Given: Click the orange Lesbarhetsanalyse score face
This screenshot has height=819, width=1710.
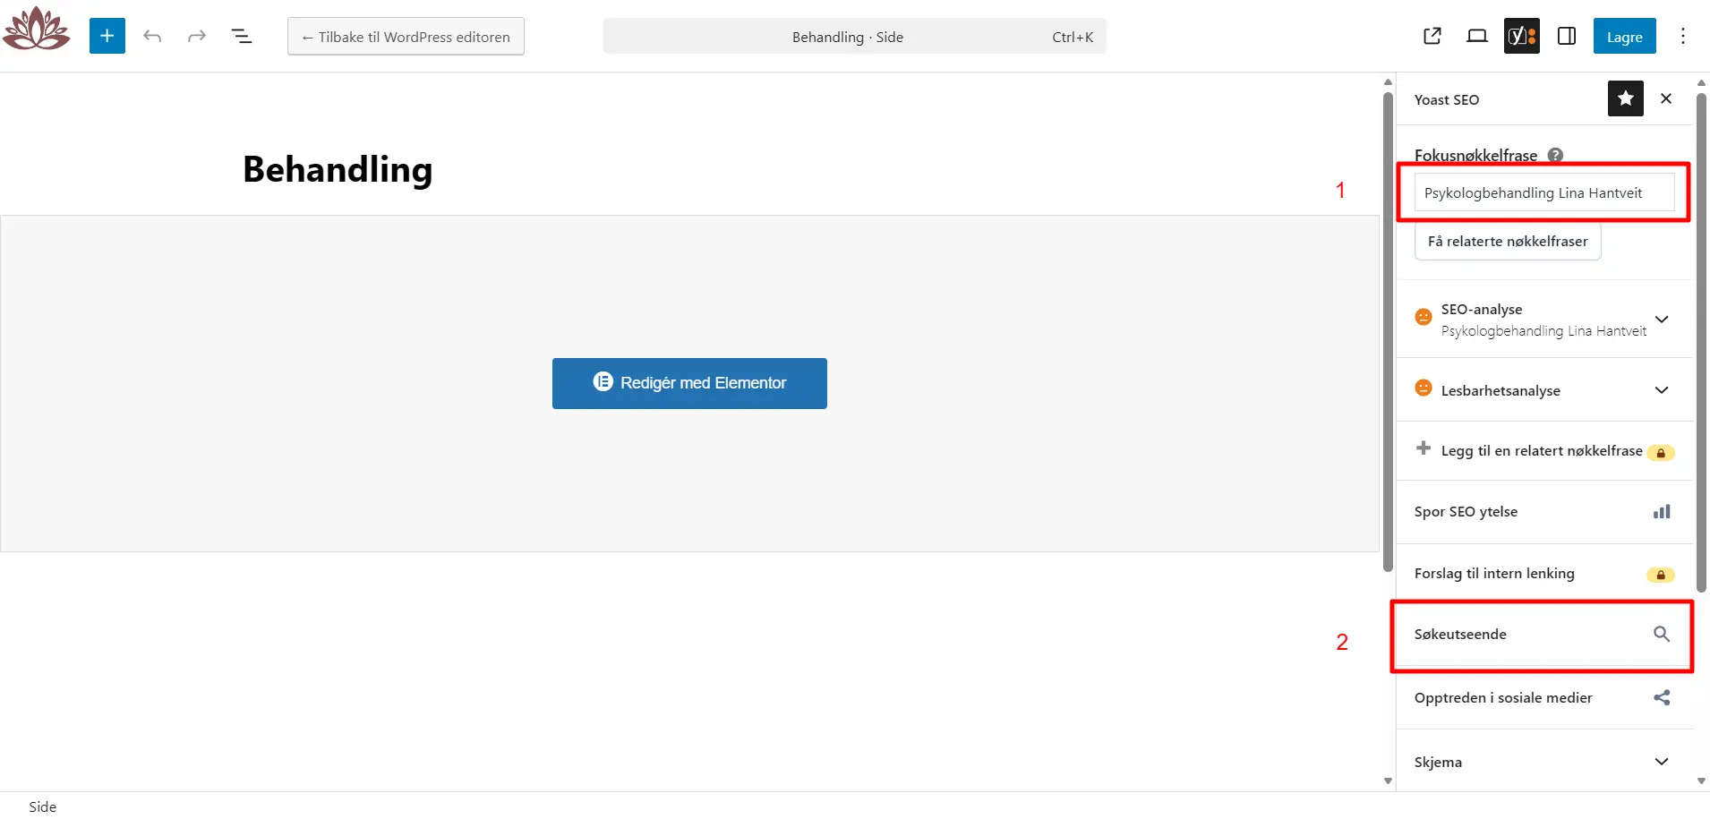Looking at the screenshot, I should tap(1424, 388).
